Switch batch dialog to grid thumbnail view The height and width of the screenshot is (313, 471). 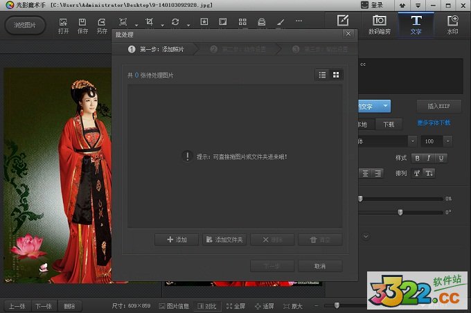coord(336,75)
